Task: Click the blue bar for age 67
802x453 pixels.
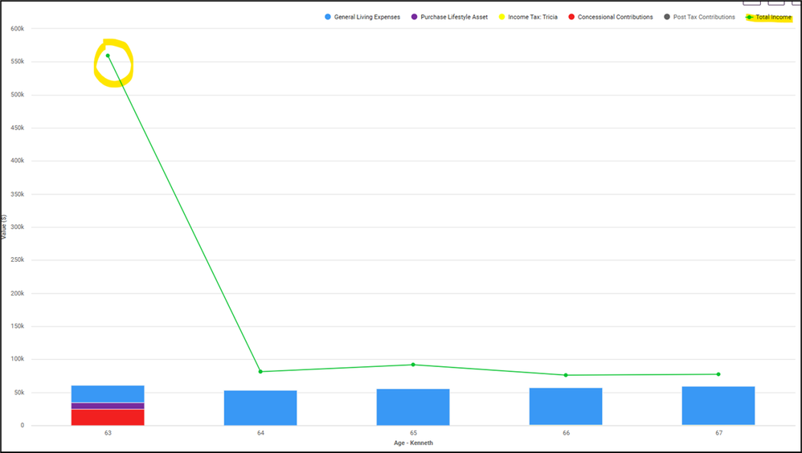Action: click(x=718, y=406)
